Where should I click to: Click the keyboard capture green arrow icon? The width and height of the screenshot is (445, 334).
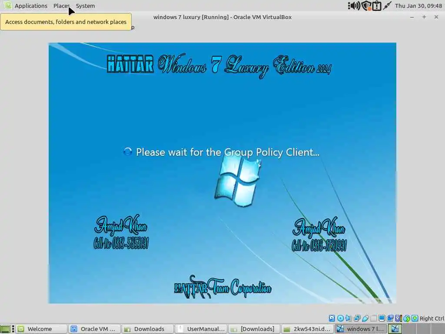(x=415, y=318)
